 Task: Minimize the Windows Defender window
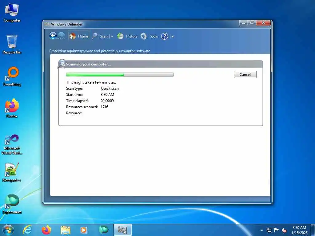pos(244,23)
